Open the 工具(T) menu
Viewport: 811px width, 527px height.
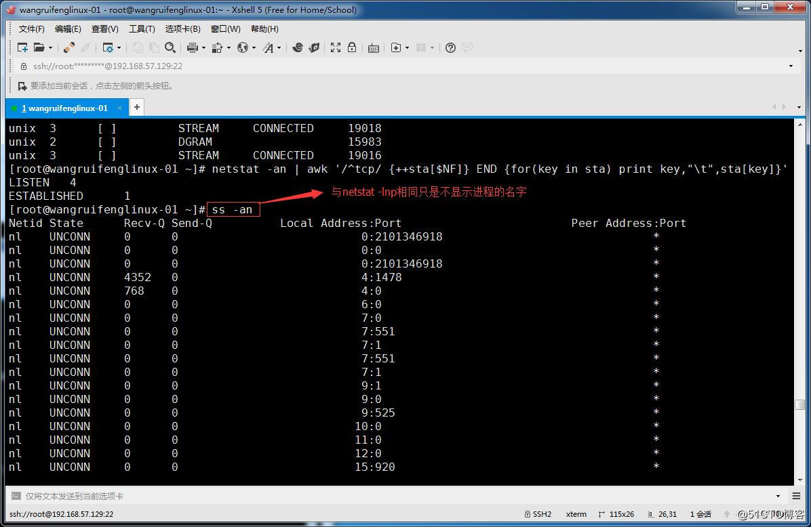click(x=142, y=29)
